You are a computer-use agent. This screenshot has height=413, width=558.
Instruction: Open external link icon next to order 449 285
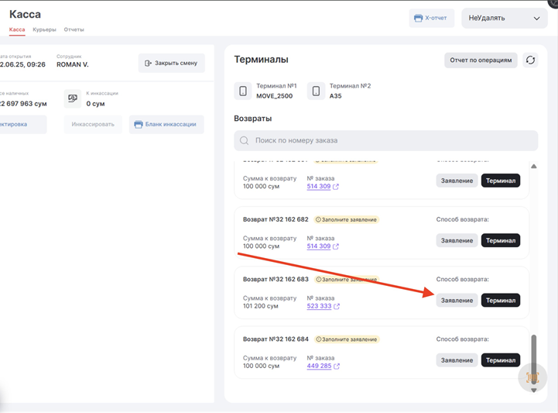pyautogui.click(x=337, y=367)
